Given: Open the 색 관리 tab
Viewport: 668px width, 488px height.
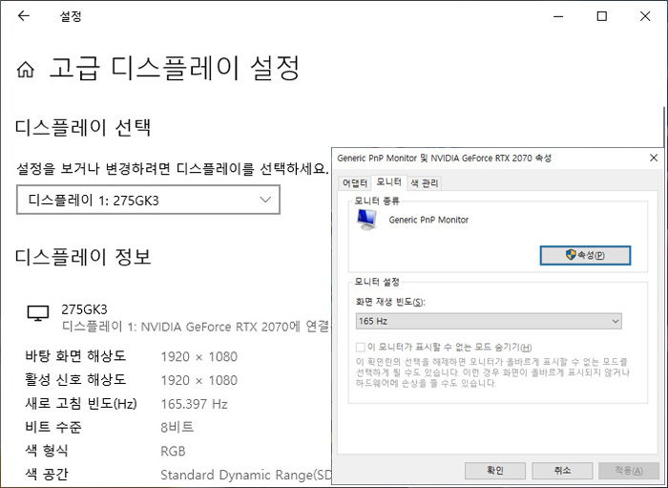Looking at the screenshot, I should tap(424, 182).
